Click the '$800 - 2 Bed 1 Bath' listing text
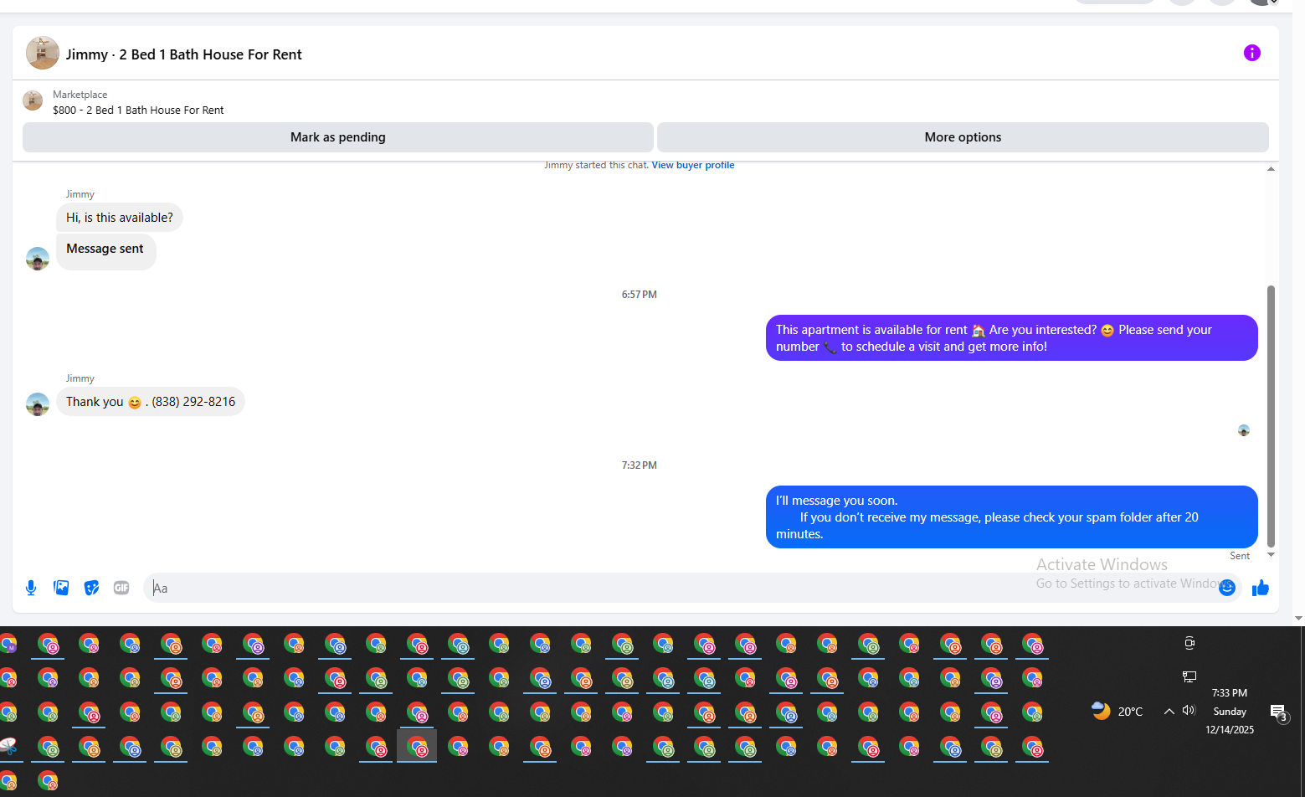Image resolution: width=1305 pixels, height=797 pixels. (x=138, y=111)
